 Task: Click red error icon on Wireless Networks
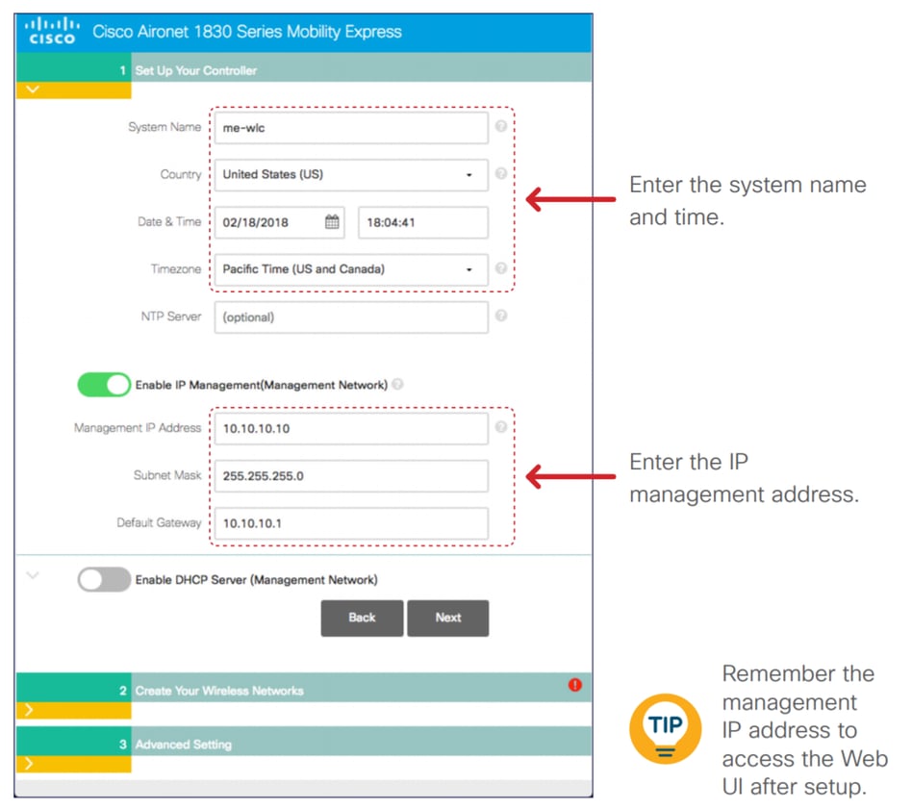[575, 685]
